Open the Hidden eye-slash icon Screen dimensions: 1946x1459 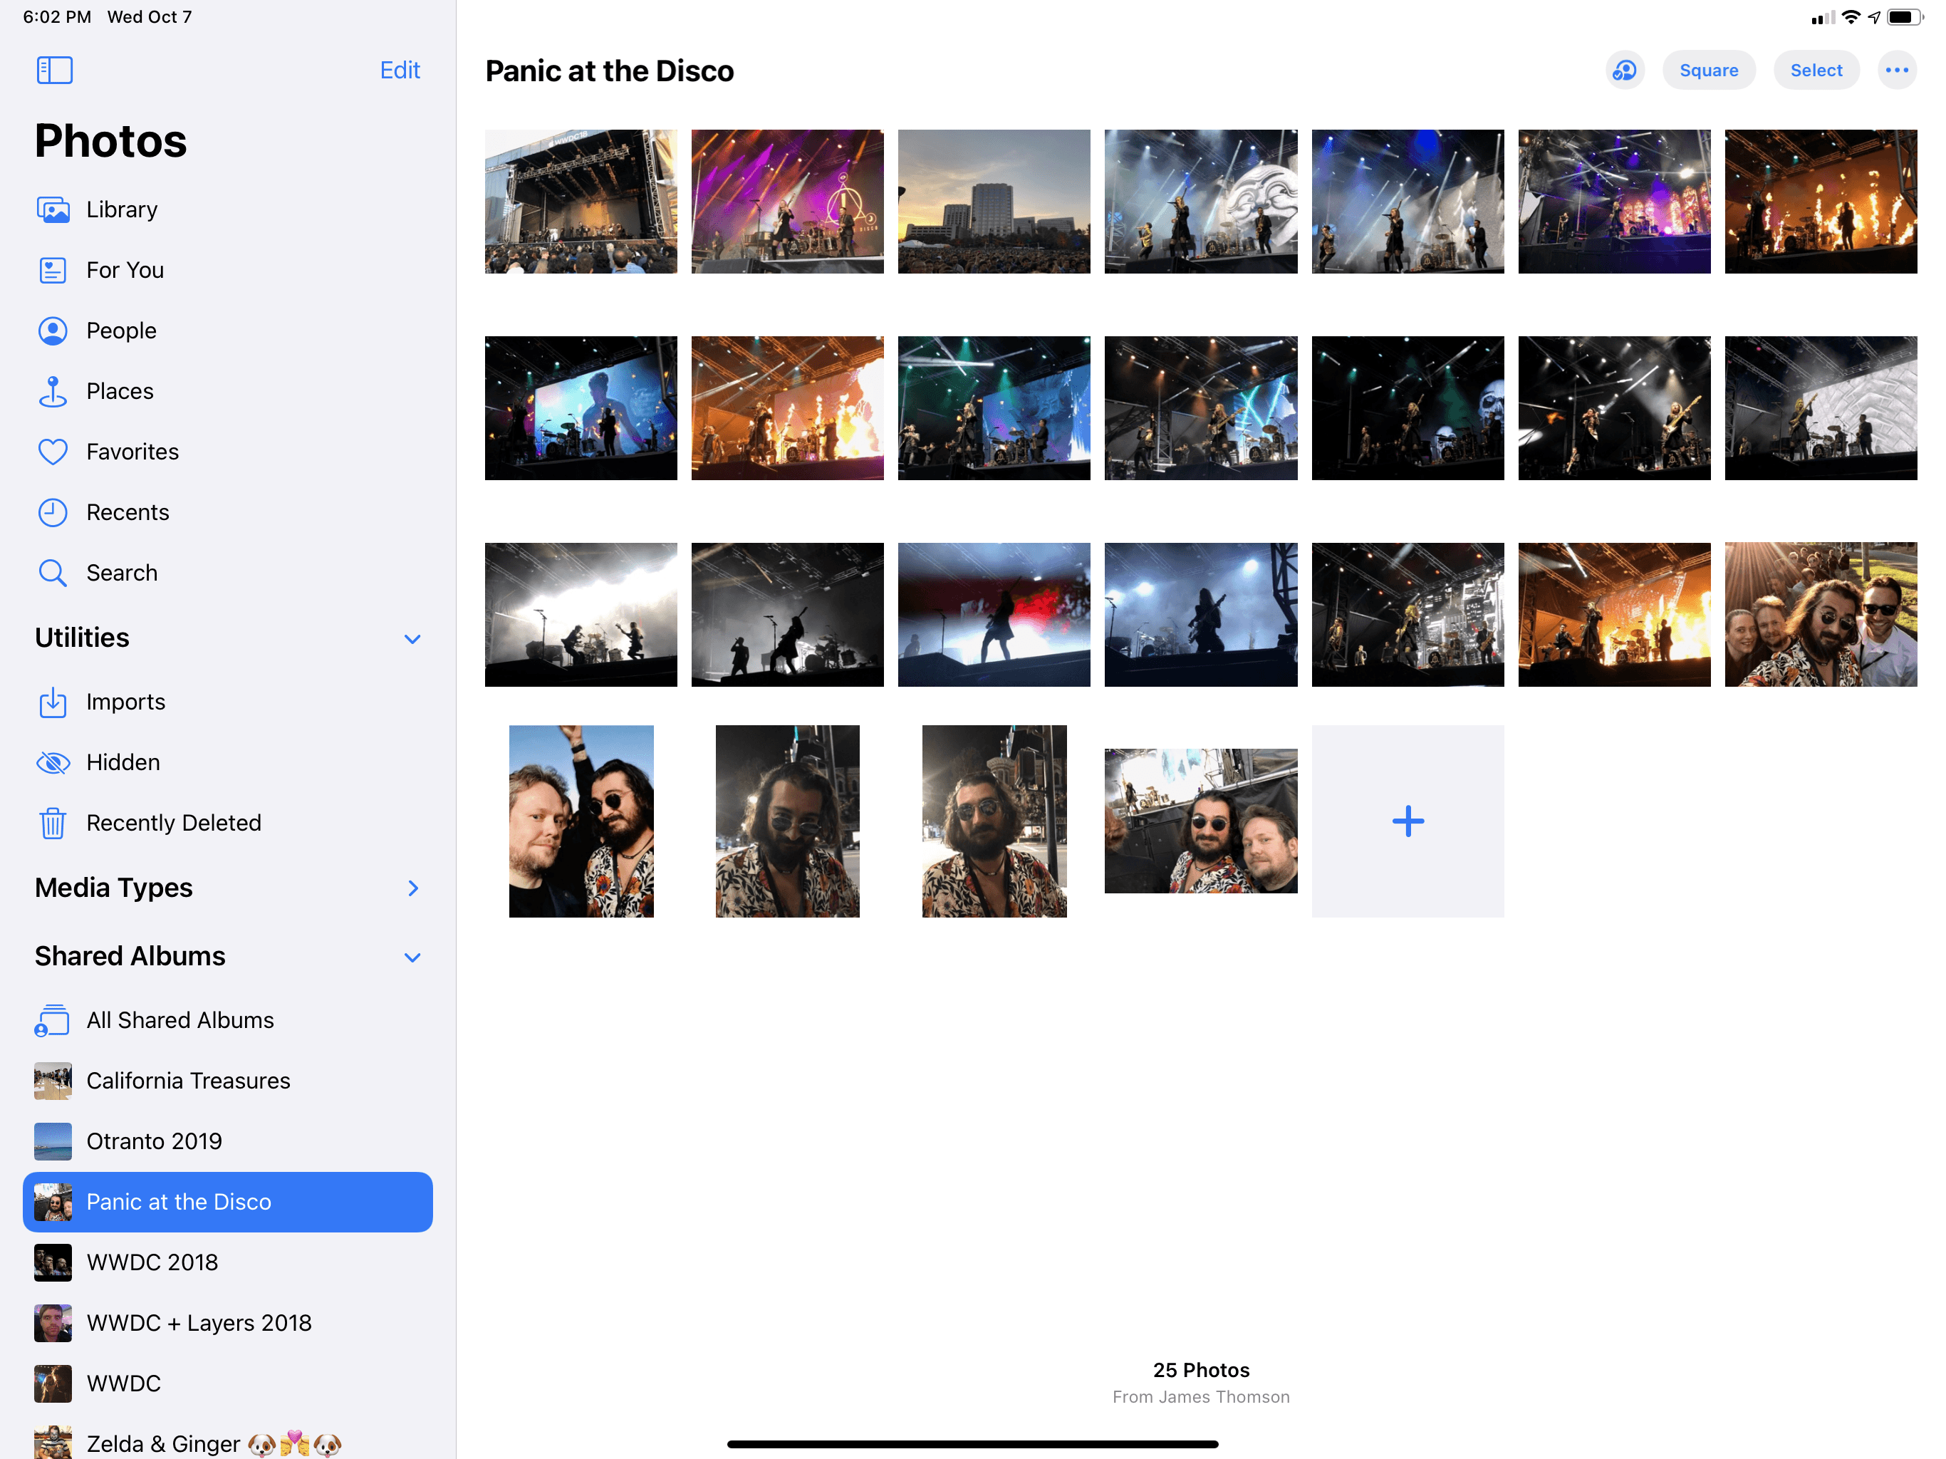53,763
